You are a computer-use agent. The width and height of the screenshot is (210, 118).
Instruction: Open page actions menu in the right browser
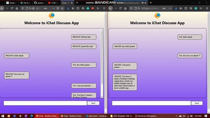tap(170, 9)
